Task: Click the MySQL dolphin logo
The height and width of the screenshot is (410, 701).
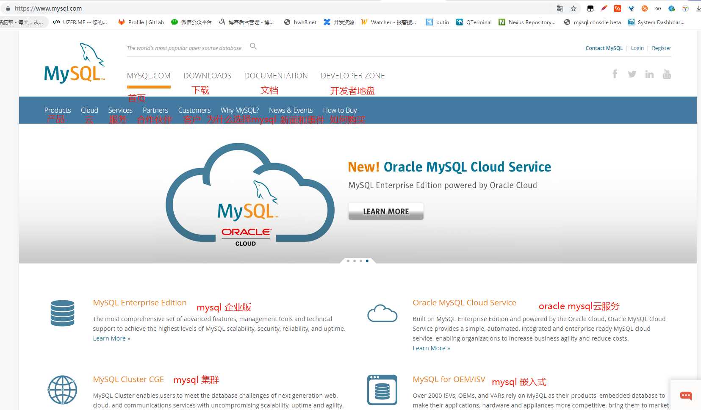Action: [74, 63]
